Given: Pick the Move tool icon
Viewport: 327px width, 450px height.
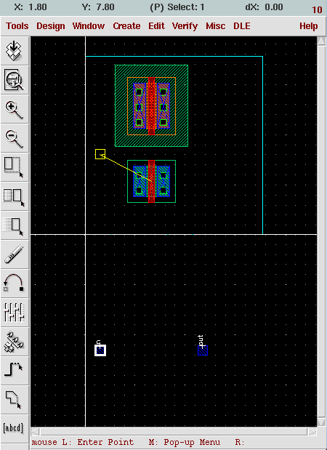Looking at the screenshot, I should [x=14, y=226].
